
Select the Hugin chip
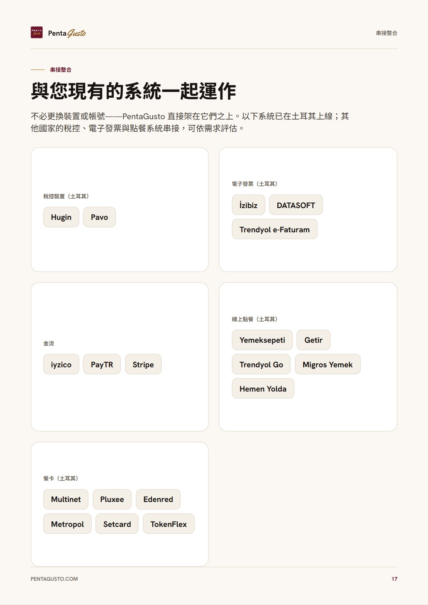pos(61,217)
